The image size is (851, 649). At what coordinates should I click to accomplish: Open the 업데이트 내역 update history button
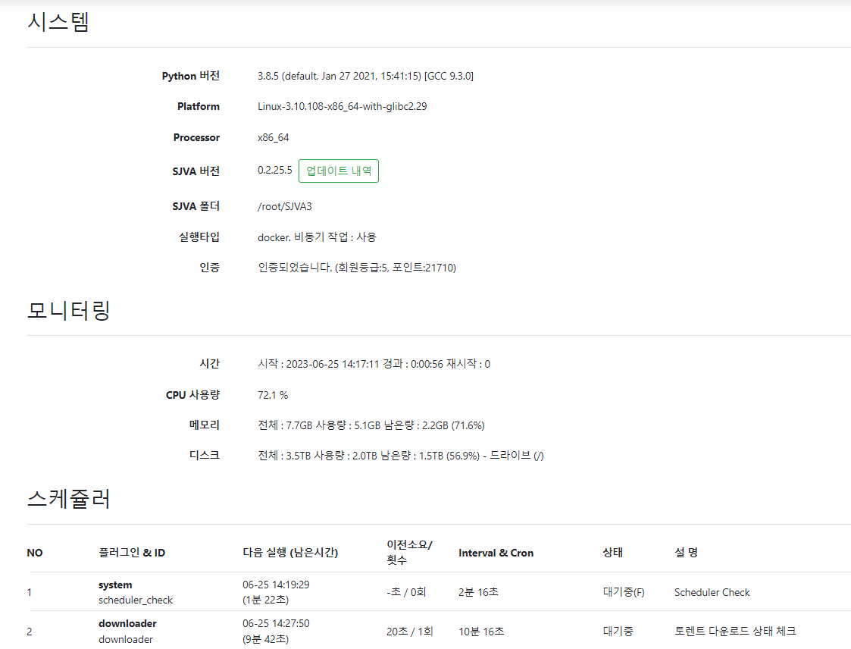pyautogui.click(x=338, y=171)
